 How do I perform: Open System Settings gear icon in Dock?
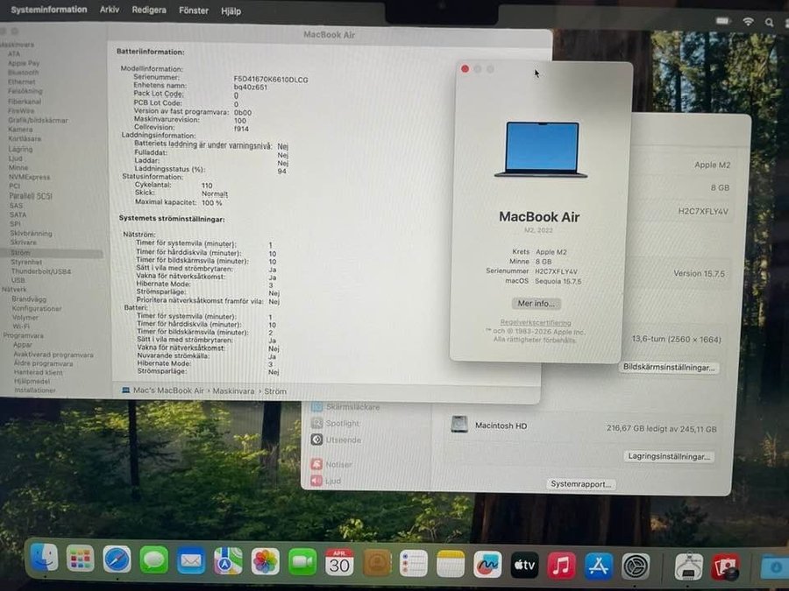click(x=636, y=566)
